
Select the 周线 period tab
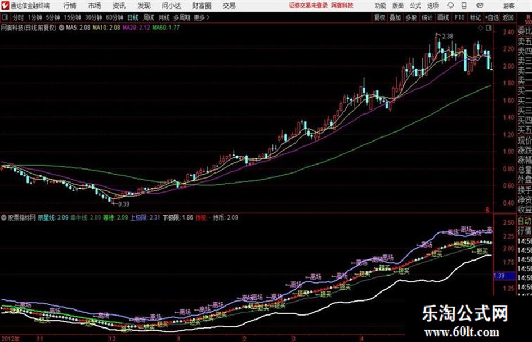coord(149,17)
